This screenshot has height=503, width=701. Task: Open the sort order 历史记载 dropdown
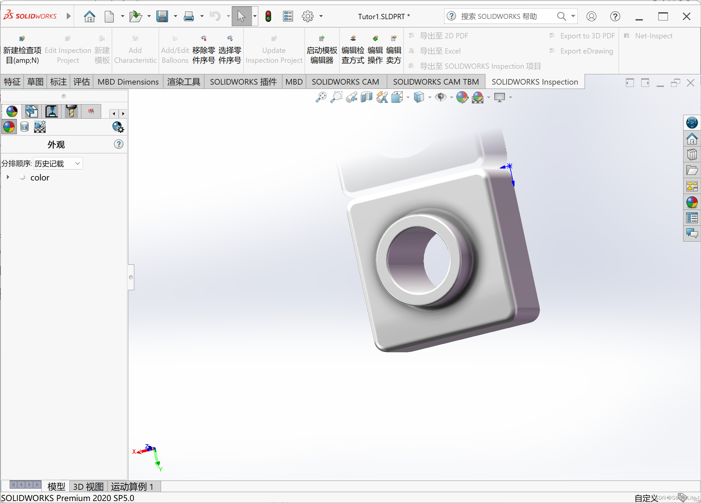[x=58, y=164]
